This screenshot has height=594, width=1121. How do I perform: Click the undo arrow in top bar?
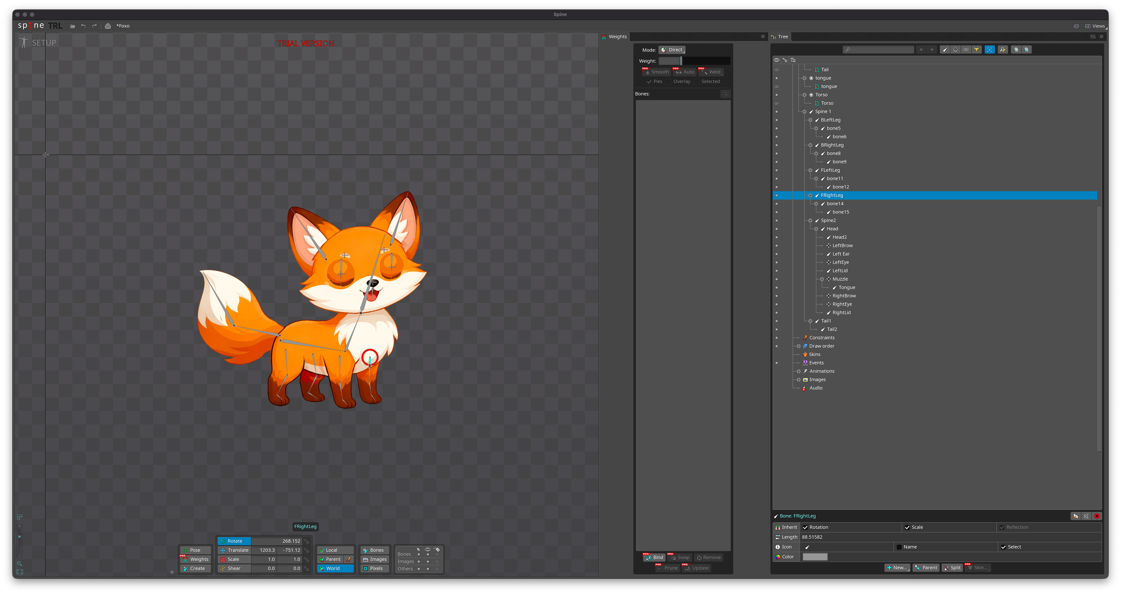tap(83, 26)
